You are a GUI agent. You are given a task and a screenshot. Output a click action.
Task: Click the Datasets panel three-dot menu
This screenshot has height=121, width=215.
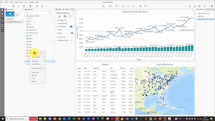click(54, 10)
